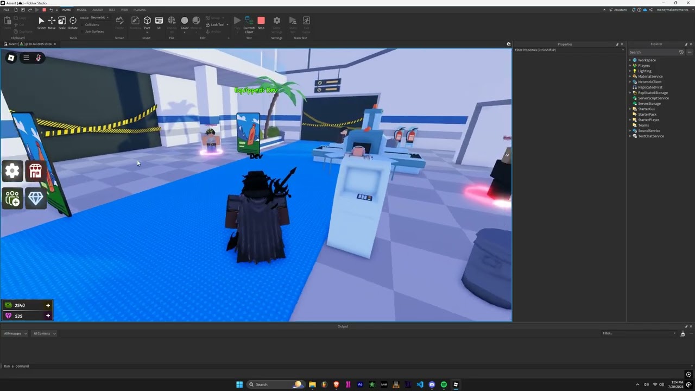Image resolution: width=695 pixels, height=391 pixels.
Task: Switch to the PLUGINS ribbon tab
Action: (140, 10)
